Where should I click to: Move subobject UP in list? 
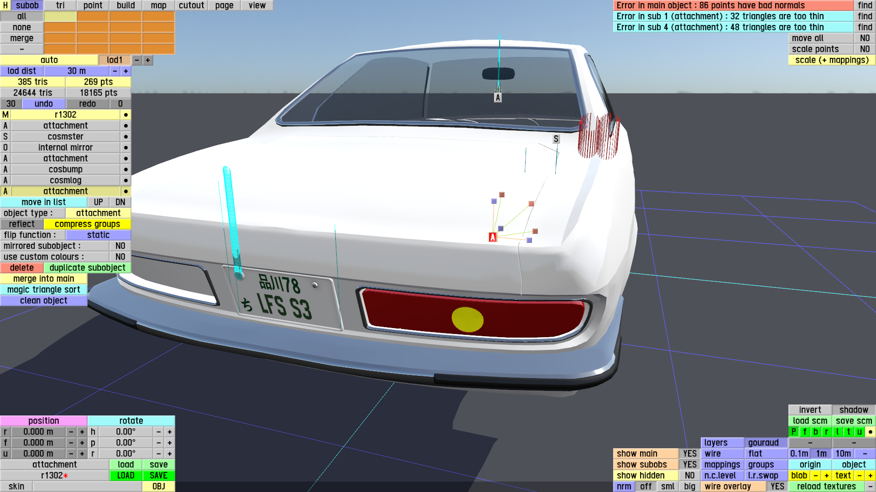pos(98,202)
